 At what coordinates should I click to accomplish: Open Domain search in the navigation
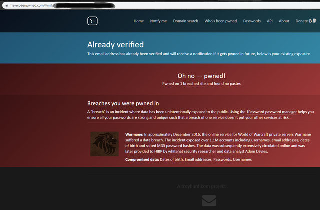click(x=185, y=21)
